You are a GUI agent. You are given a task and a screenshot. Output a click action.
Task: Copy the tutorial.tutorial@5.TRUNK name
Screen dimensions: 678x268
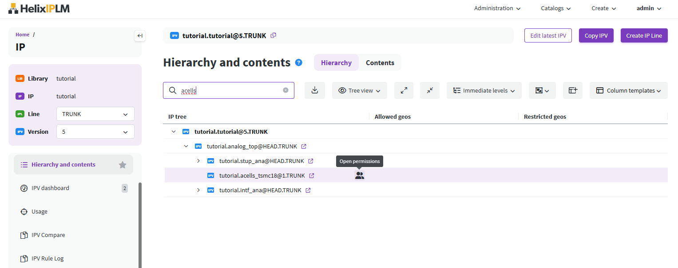coord(274,35)
